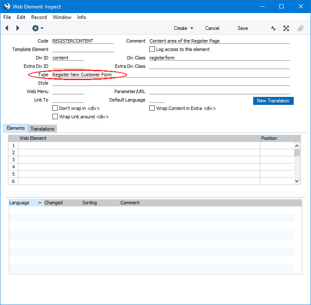The height and width of the screenshot is (305, 311).
Task: Click the Extra Div ID field
Action: coord(68,66)
